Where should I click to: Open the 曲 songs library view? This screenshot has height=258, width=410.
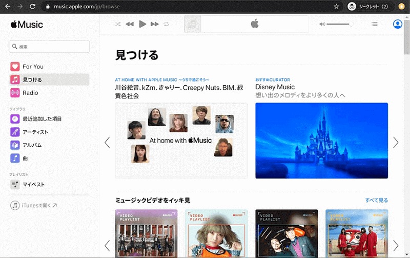point(50,158)
